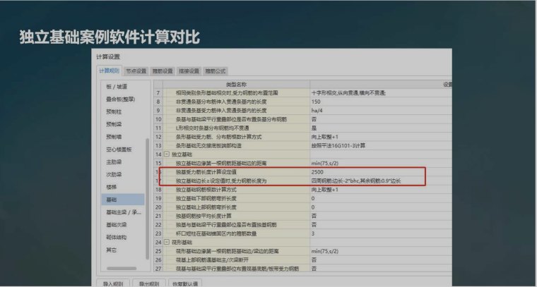Choose 预制柱 from the left list
Image resolution: width=537 pixels, height=287 pixels.
pos(113,111)
